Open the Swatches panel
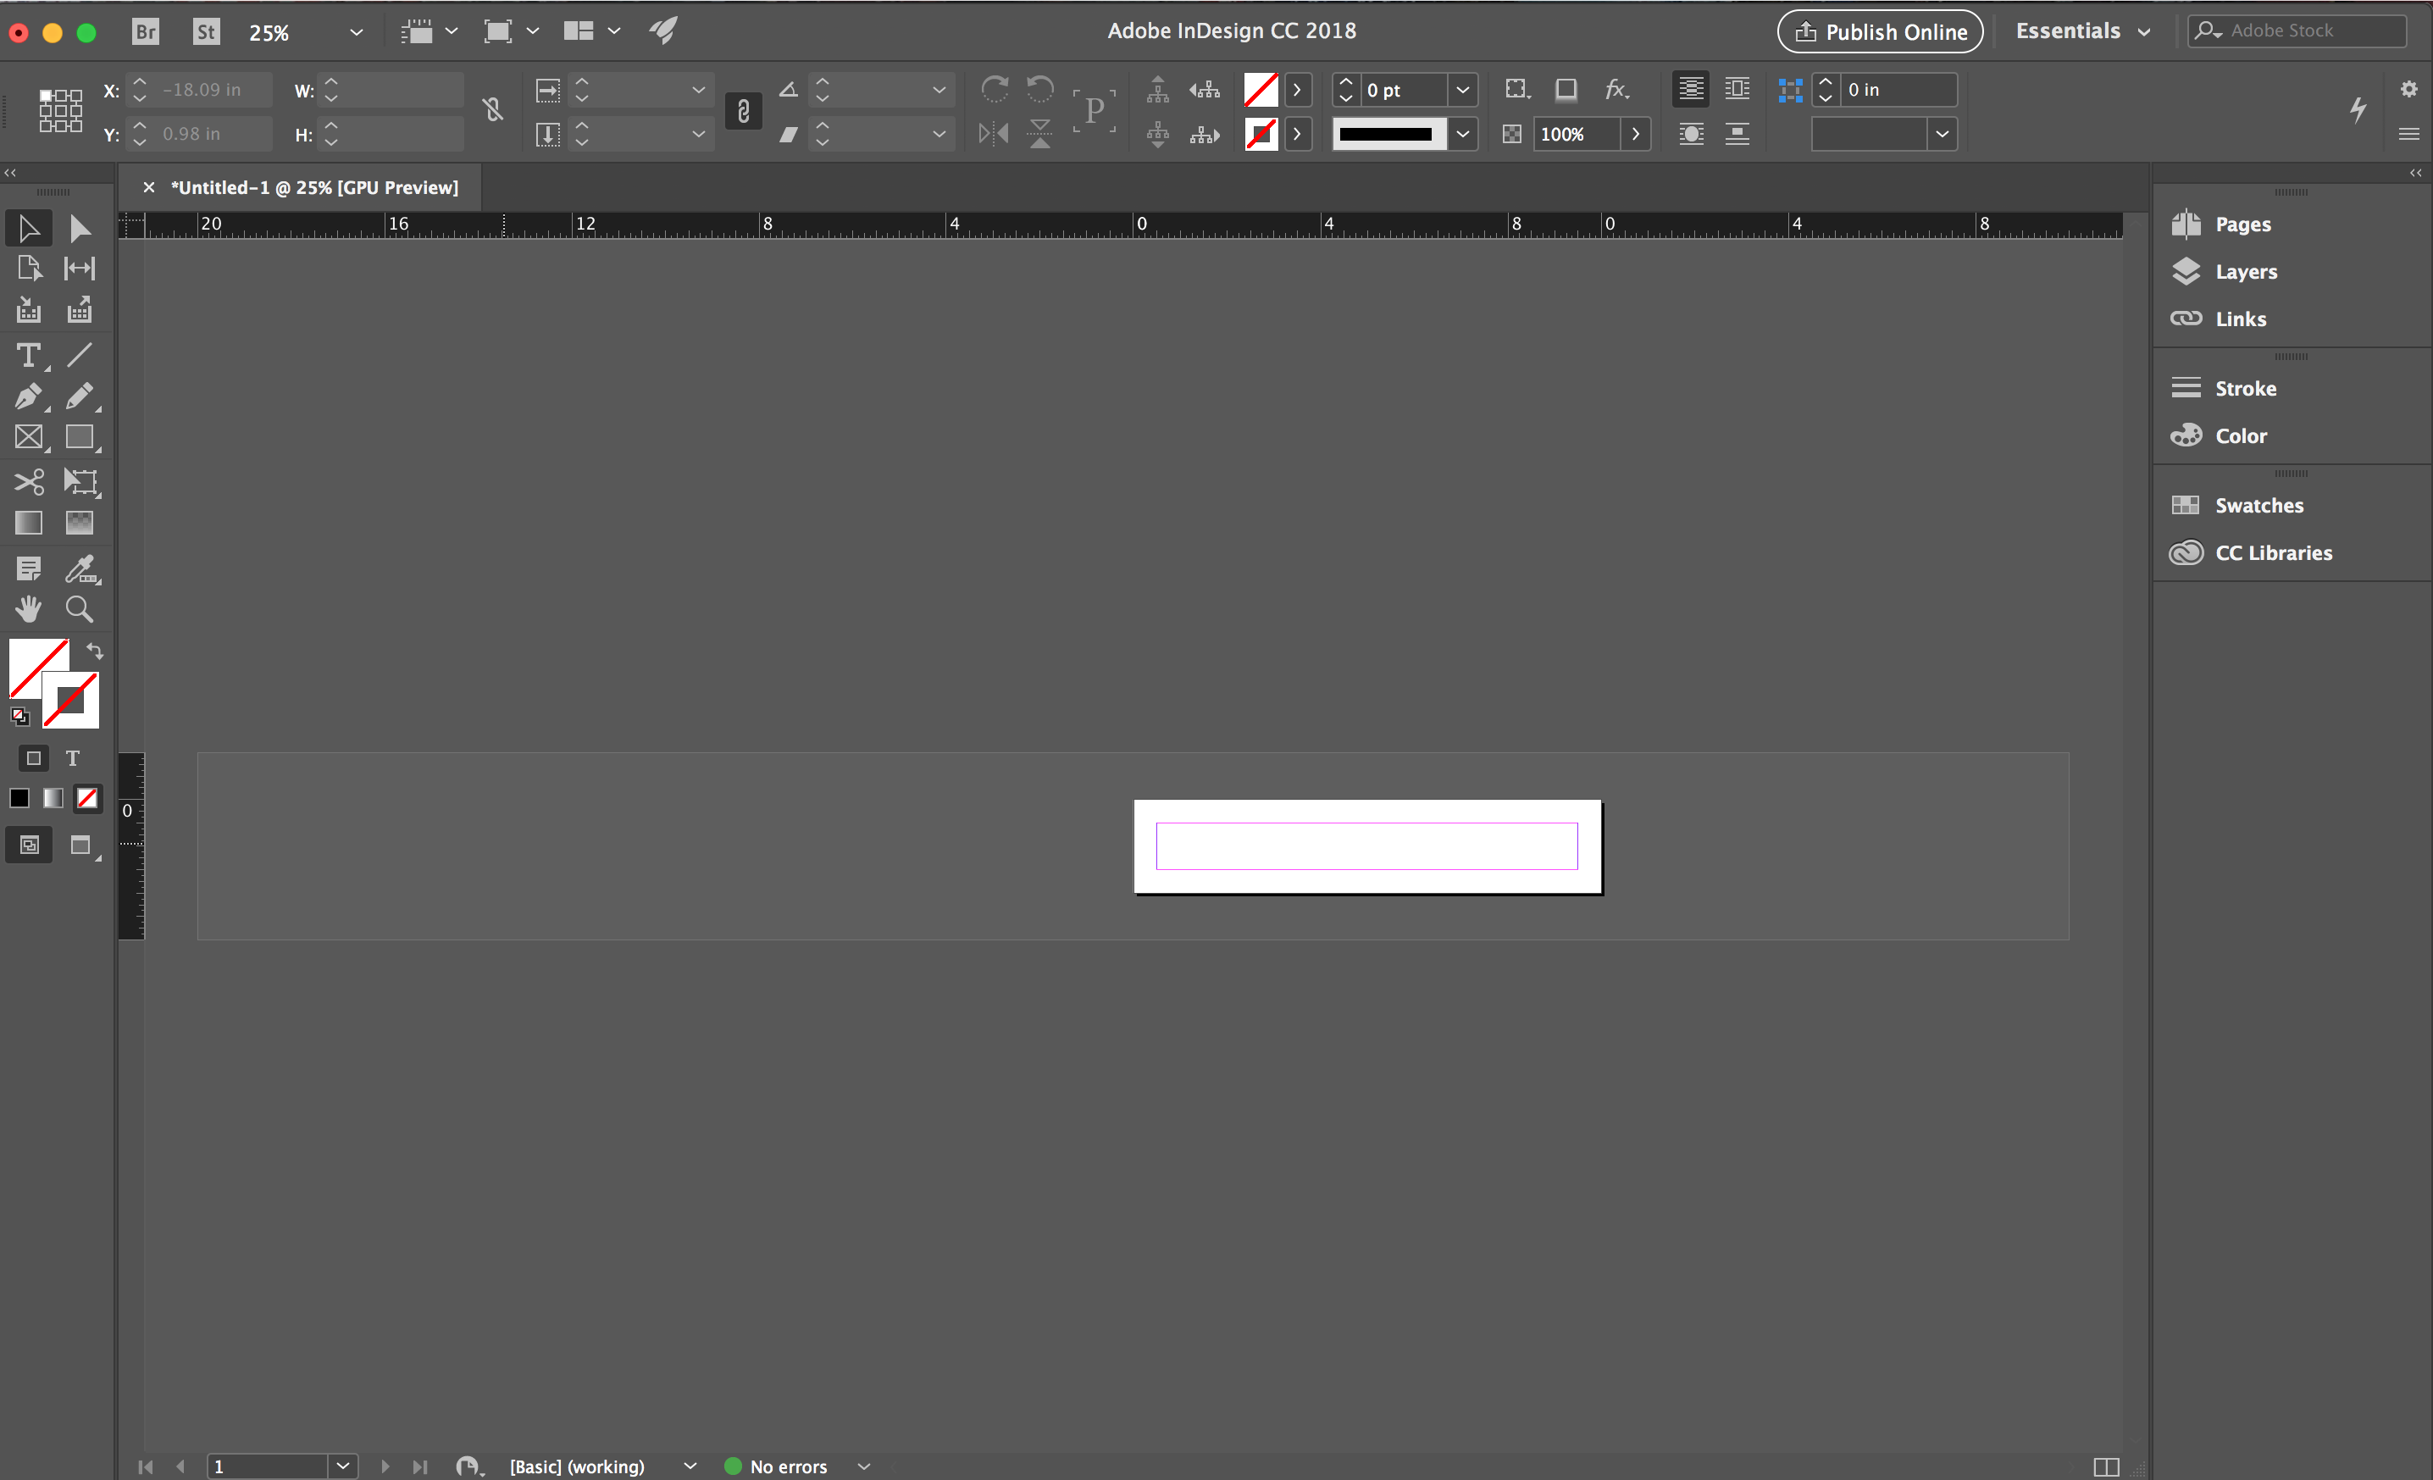 (x=2258, y=506)
